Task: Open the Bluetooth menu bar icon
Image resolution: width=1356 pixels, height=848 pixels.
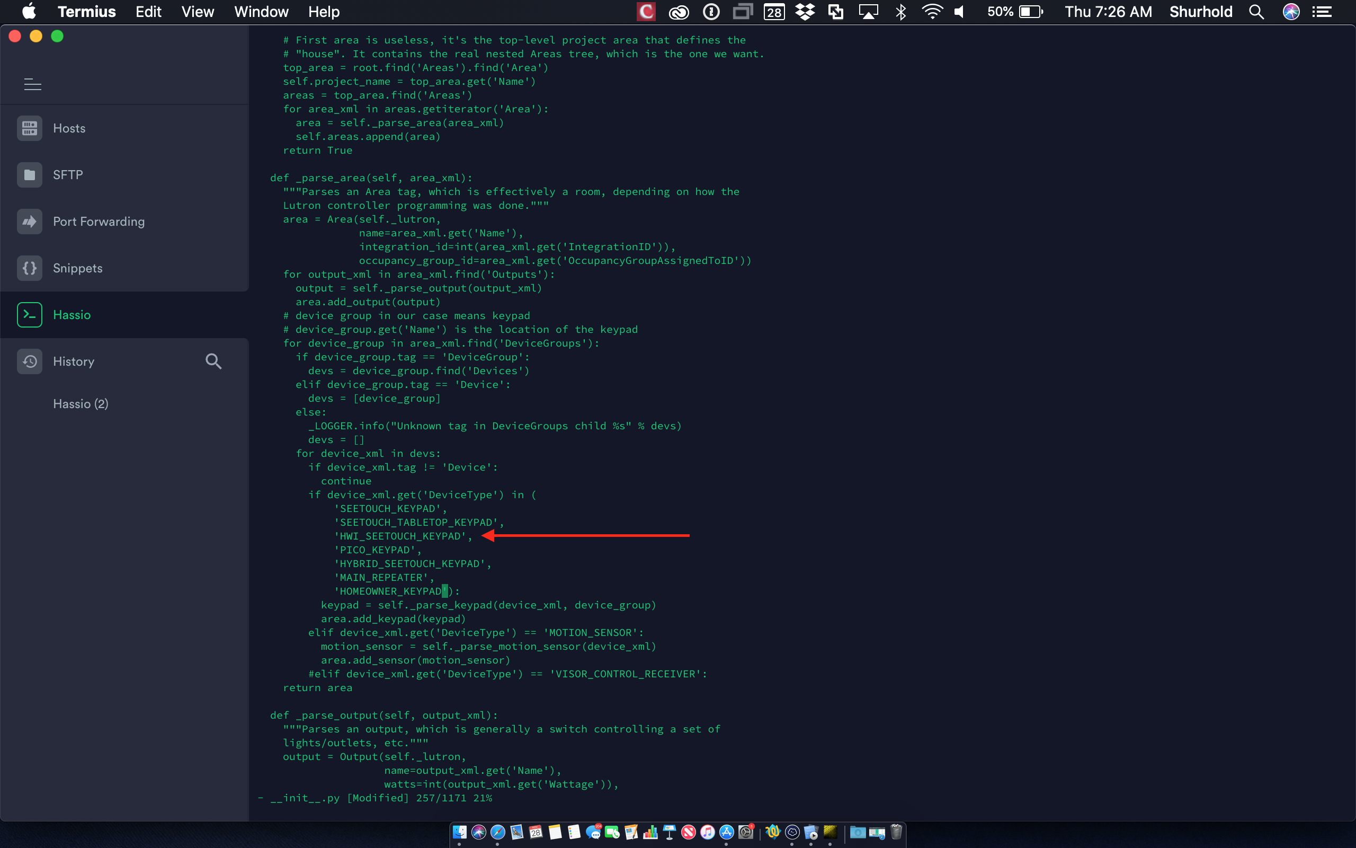Action: pos(900,12)
